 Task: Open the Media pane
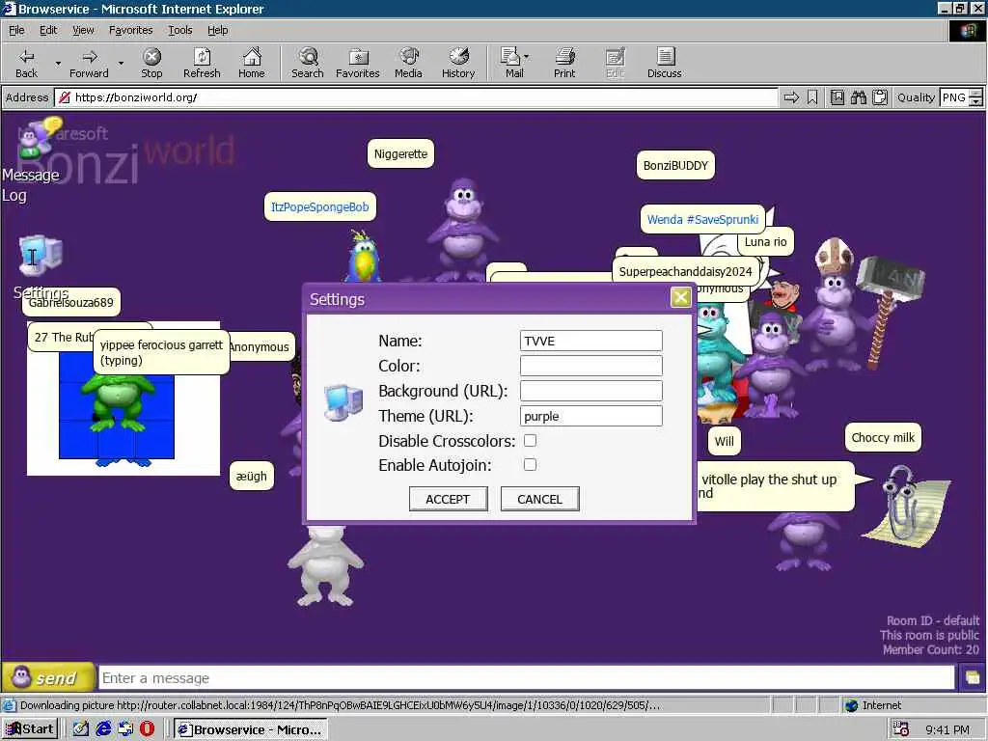coord(408,63)
